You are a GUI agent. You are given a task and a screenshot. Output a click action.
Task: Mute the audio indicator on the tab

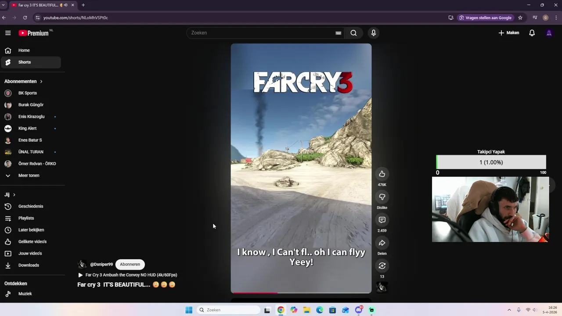66,5
